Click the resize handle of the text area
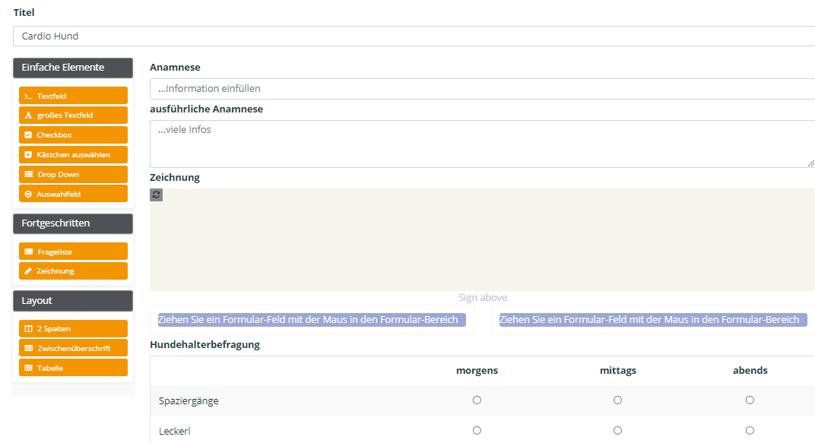Screen dimensions: 815x443 point(811,163)
